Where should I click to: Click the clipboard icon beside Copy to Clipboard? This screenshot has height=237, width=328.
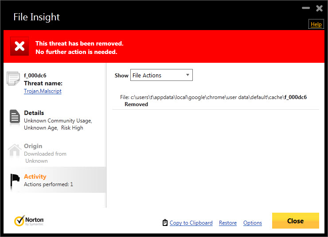(165, 222)
